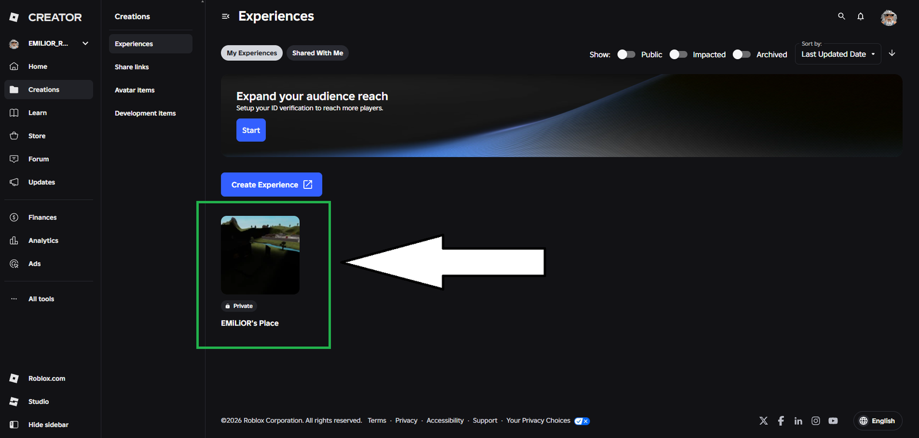Click the Hide sidebar label
This screenshot has width=919, height=438.
[x=48, y=425]
